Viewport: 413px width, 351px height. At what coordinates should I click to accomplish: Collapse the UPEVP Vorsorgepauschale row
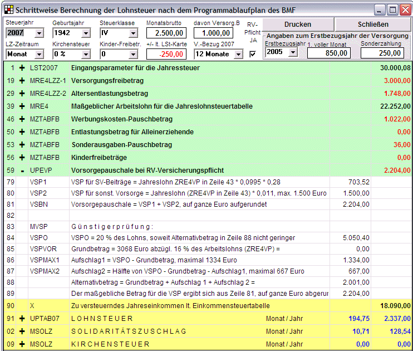pos(22,170)
